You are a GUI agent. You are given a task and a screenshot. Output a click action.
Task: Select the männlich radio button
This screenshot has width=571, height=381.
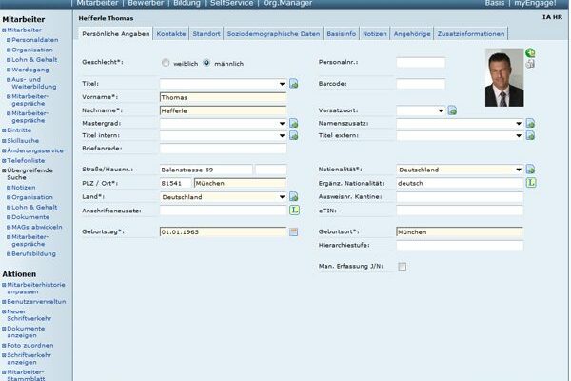[207, 63]
